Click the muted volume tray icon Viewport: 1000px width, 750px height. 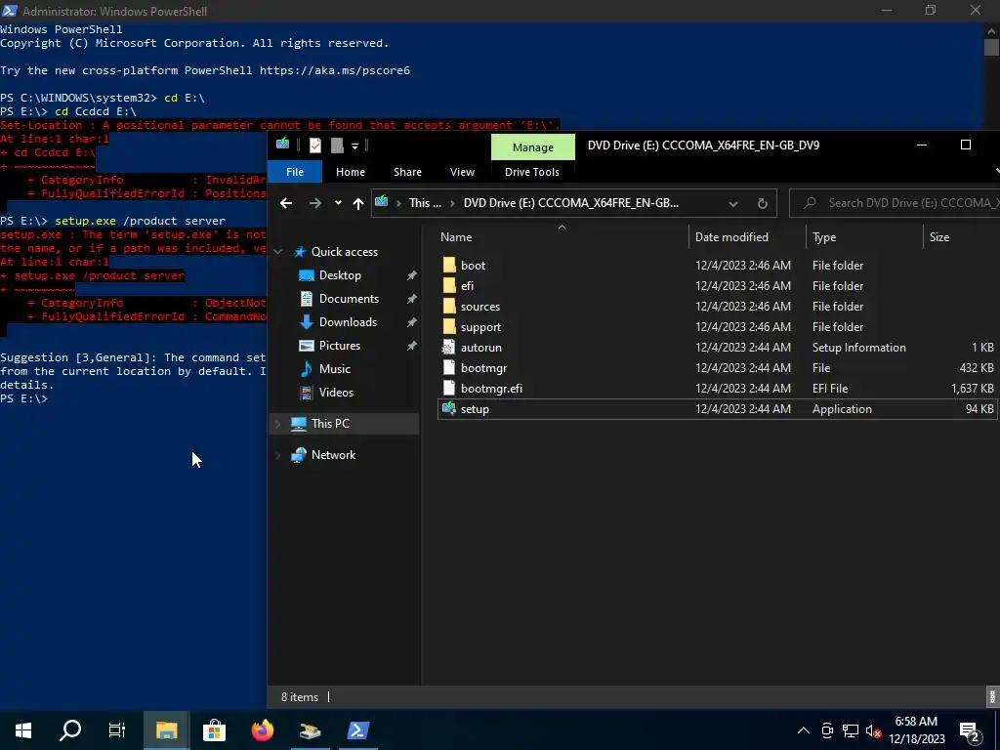coord(874,730)
